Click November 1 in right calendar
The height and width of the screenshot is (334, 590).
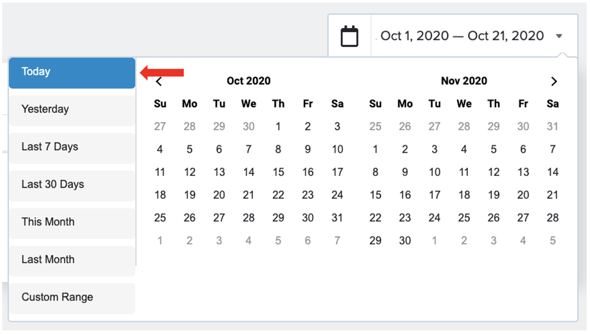coord(375,150)
